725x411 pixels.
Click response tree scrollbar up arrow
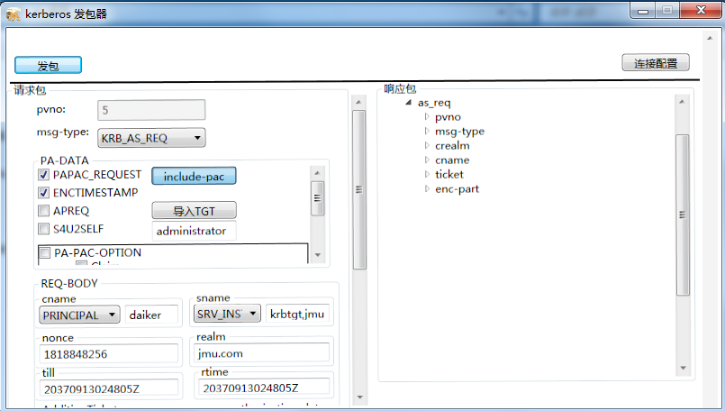[682, 101]
